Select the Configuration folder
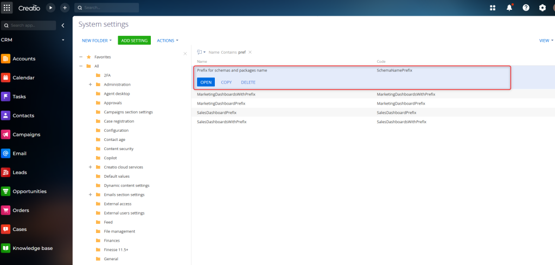The width and height of the screenshot is (555, 265). tap(116, 131)
